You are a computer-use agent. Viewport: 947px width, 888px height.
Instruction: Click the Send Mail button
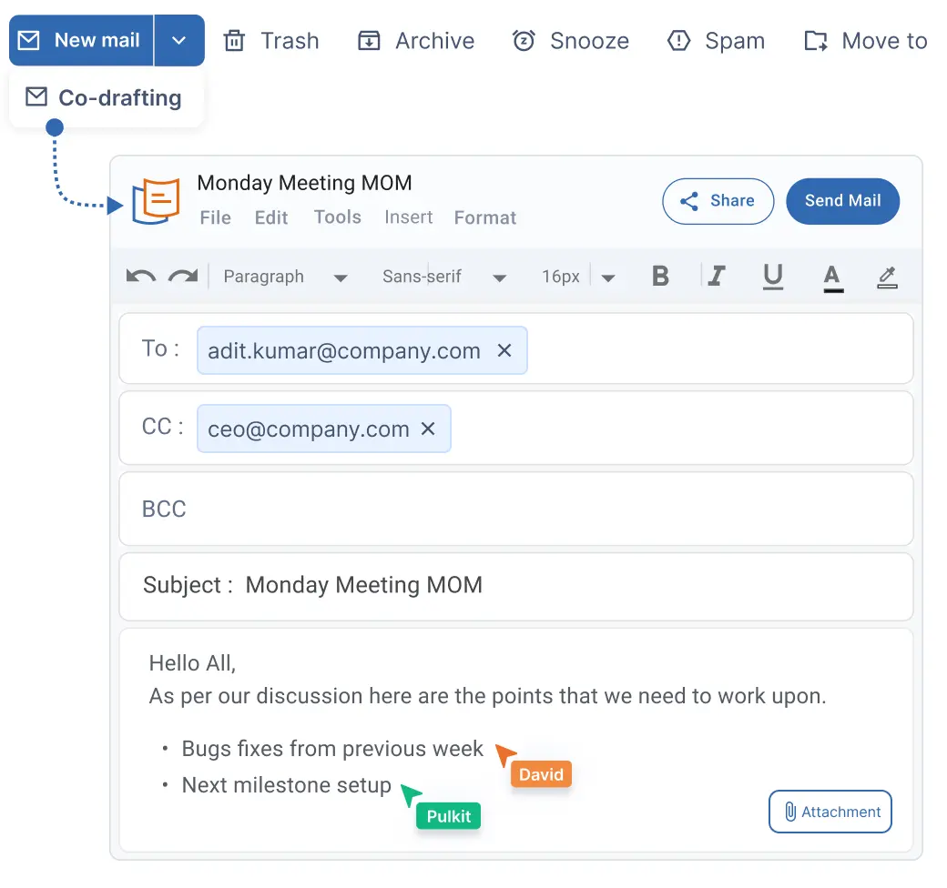[x=842, y=201]
